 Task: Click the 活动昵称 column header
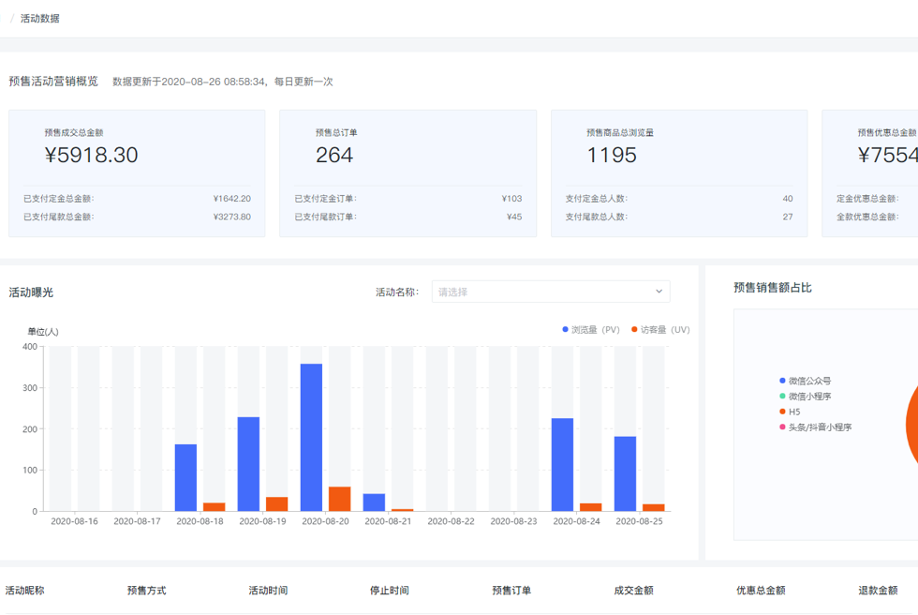pyautogui.click(x=25, y=591)
